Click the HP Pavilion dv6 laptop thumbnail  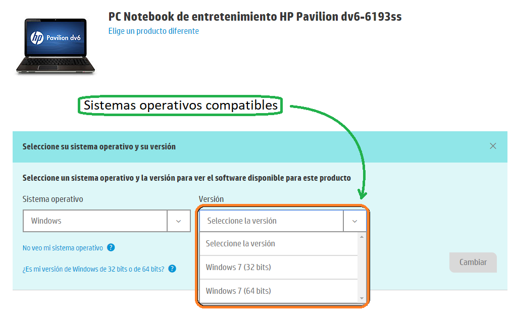click(x=56, y=46)
